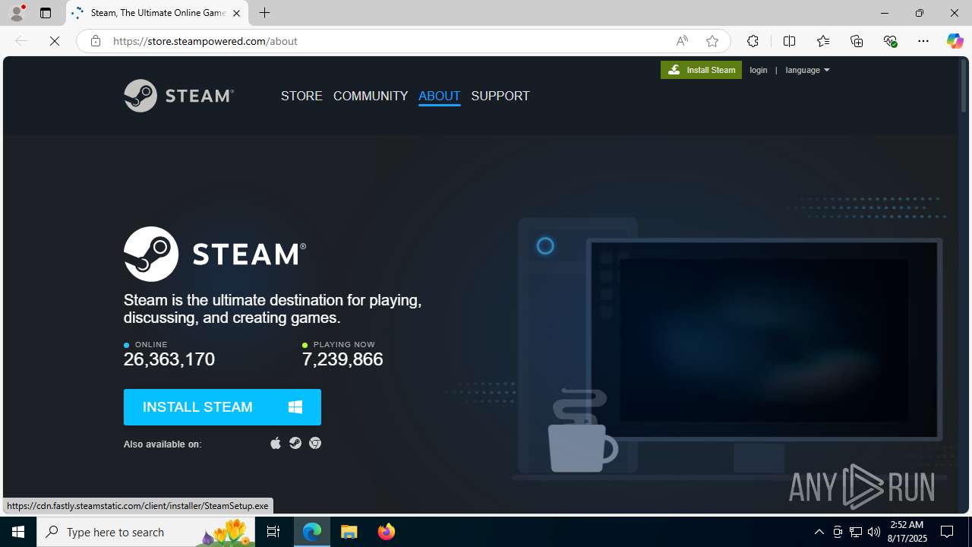The width and height of the screenshot is (972, 547).
Task: Show hidden system tray icons
Action: [819, 532]
